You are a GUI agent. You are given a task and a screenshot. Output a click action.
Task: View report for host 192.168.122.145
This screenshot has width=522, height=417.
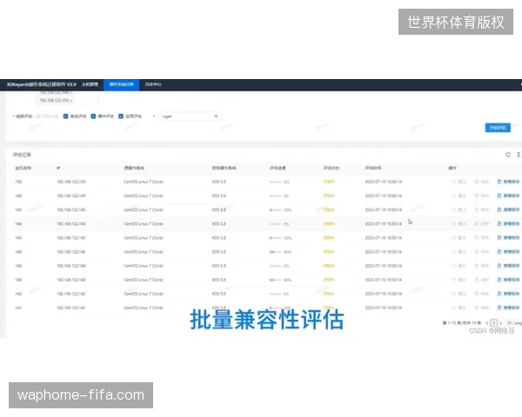[x=508, y=210]
